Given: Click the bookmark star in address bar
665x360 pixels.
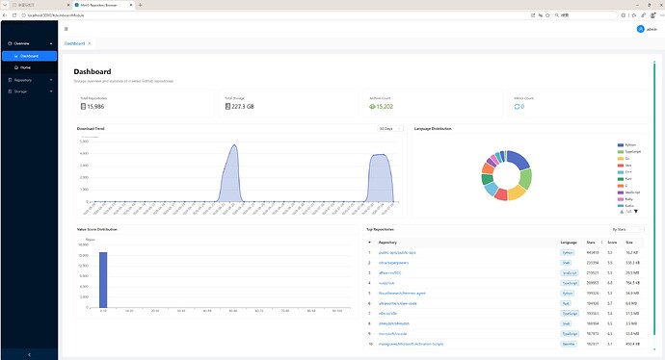Looking at the screenshot, I should (x=547, y=15).
